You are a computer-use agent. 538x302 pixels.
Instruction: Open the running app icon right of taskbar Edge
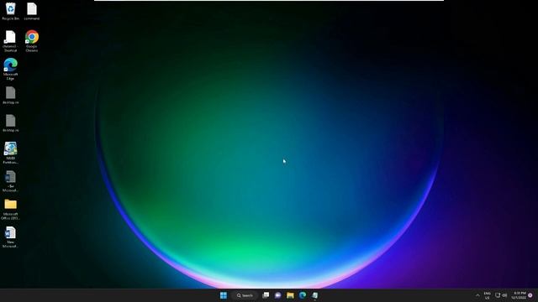pos(314,295)
